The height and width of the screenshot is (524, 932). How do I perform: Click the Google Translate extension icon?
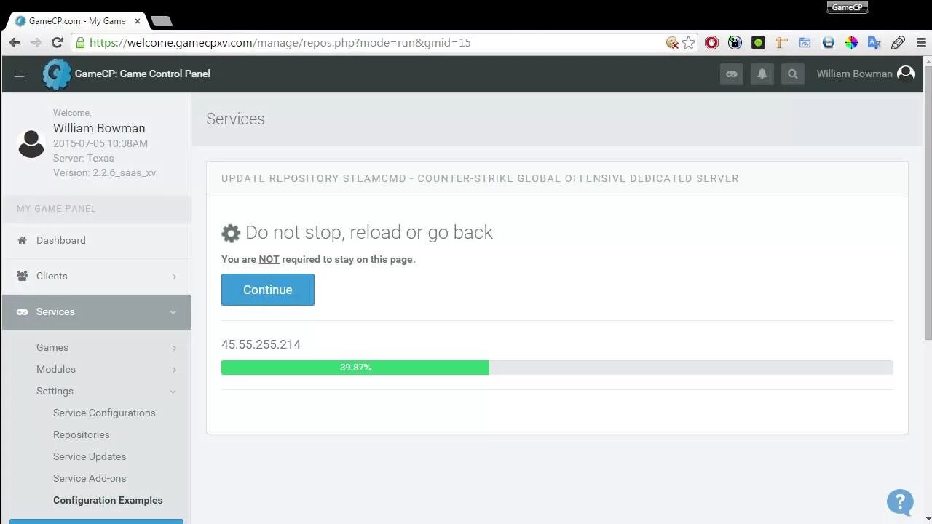coord(874,43)
